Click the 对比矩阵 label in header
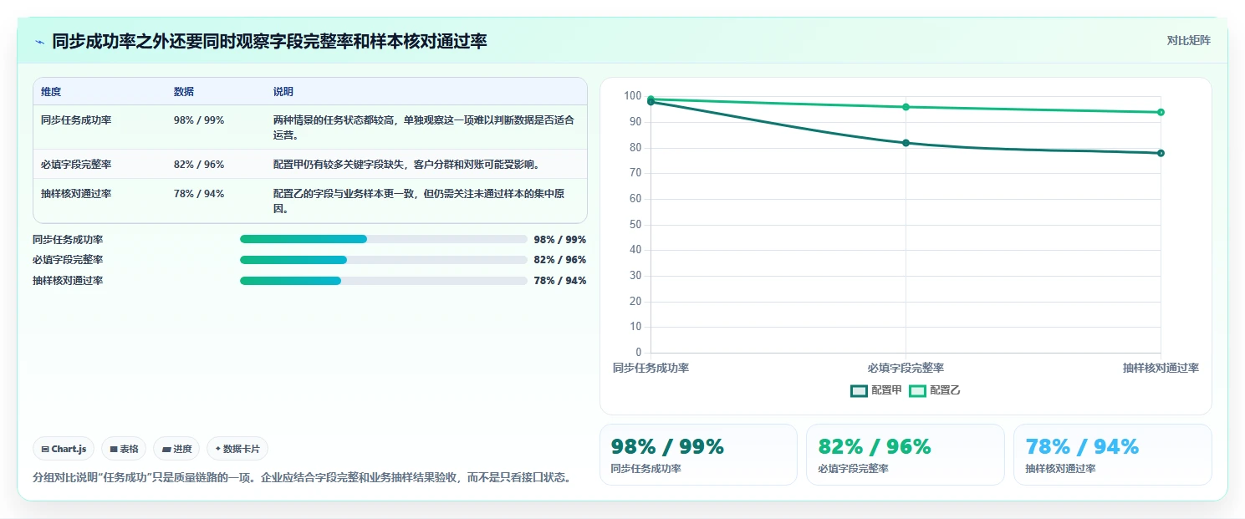The height and width of the screenshot is (519, 1245). (x=1188, y=40)
